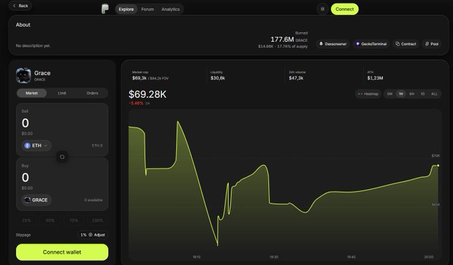Click the ATH value $1,23M

[375, 78]
